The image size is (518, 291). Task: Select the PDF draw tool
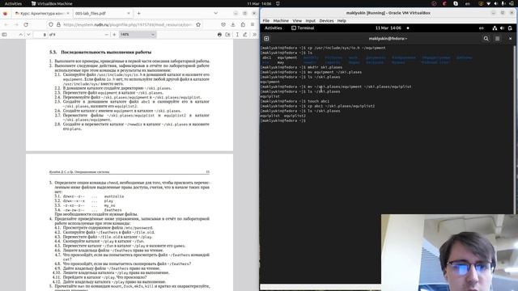(x=245, y=34)
